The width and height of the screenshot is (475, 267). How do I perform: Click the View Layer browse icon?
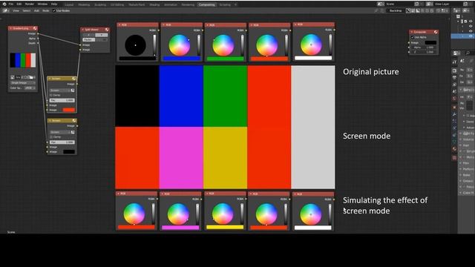click(x=429, y=4)
